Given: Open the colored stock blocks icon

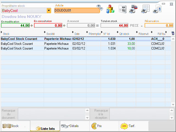Looking at the screenshot, I should pos(110,9).
